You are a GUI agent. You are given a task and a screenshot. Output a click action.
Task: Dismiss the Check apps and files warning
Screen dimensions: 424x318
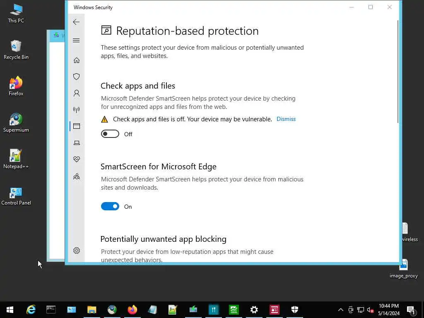point(286,119)
